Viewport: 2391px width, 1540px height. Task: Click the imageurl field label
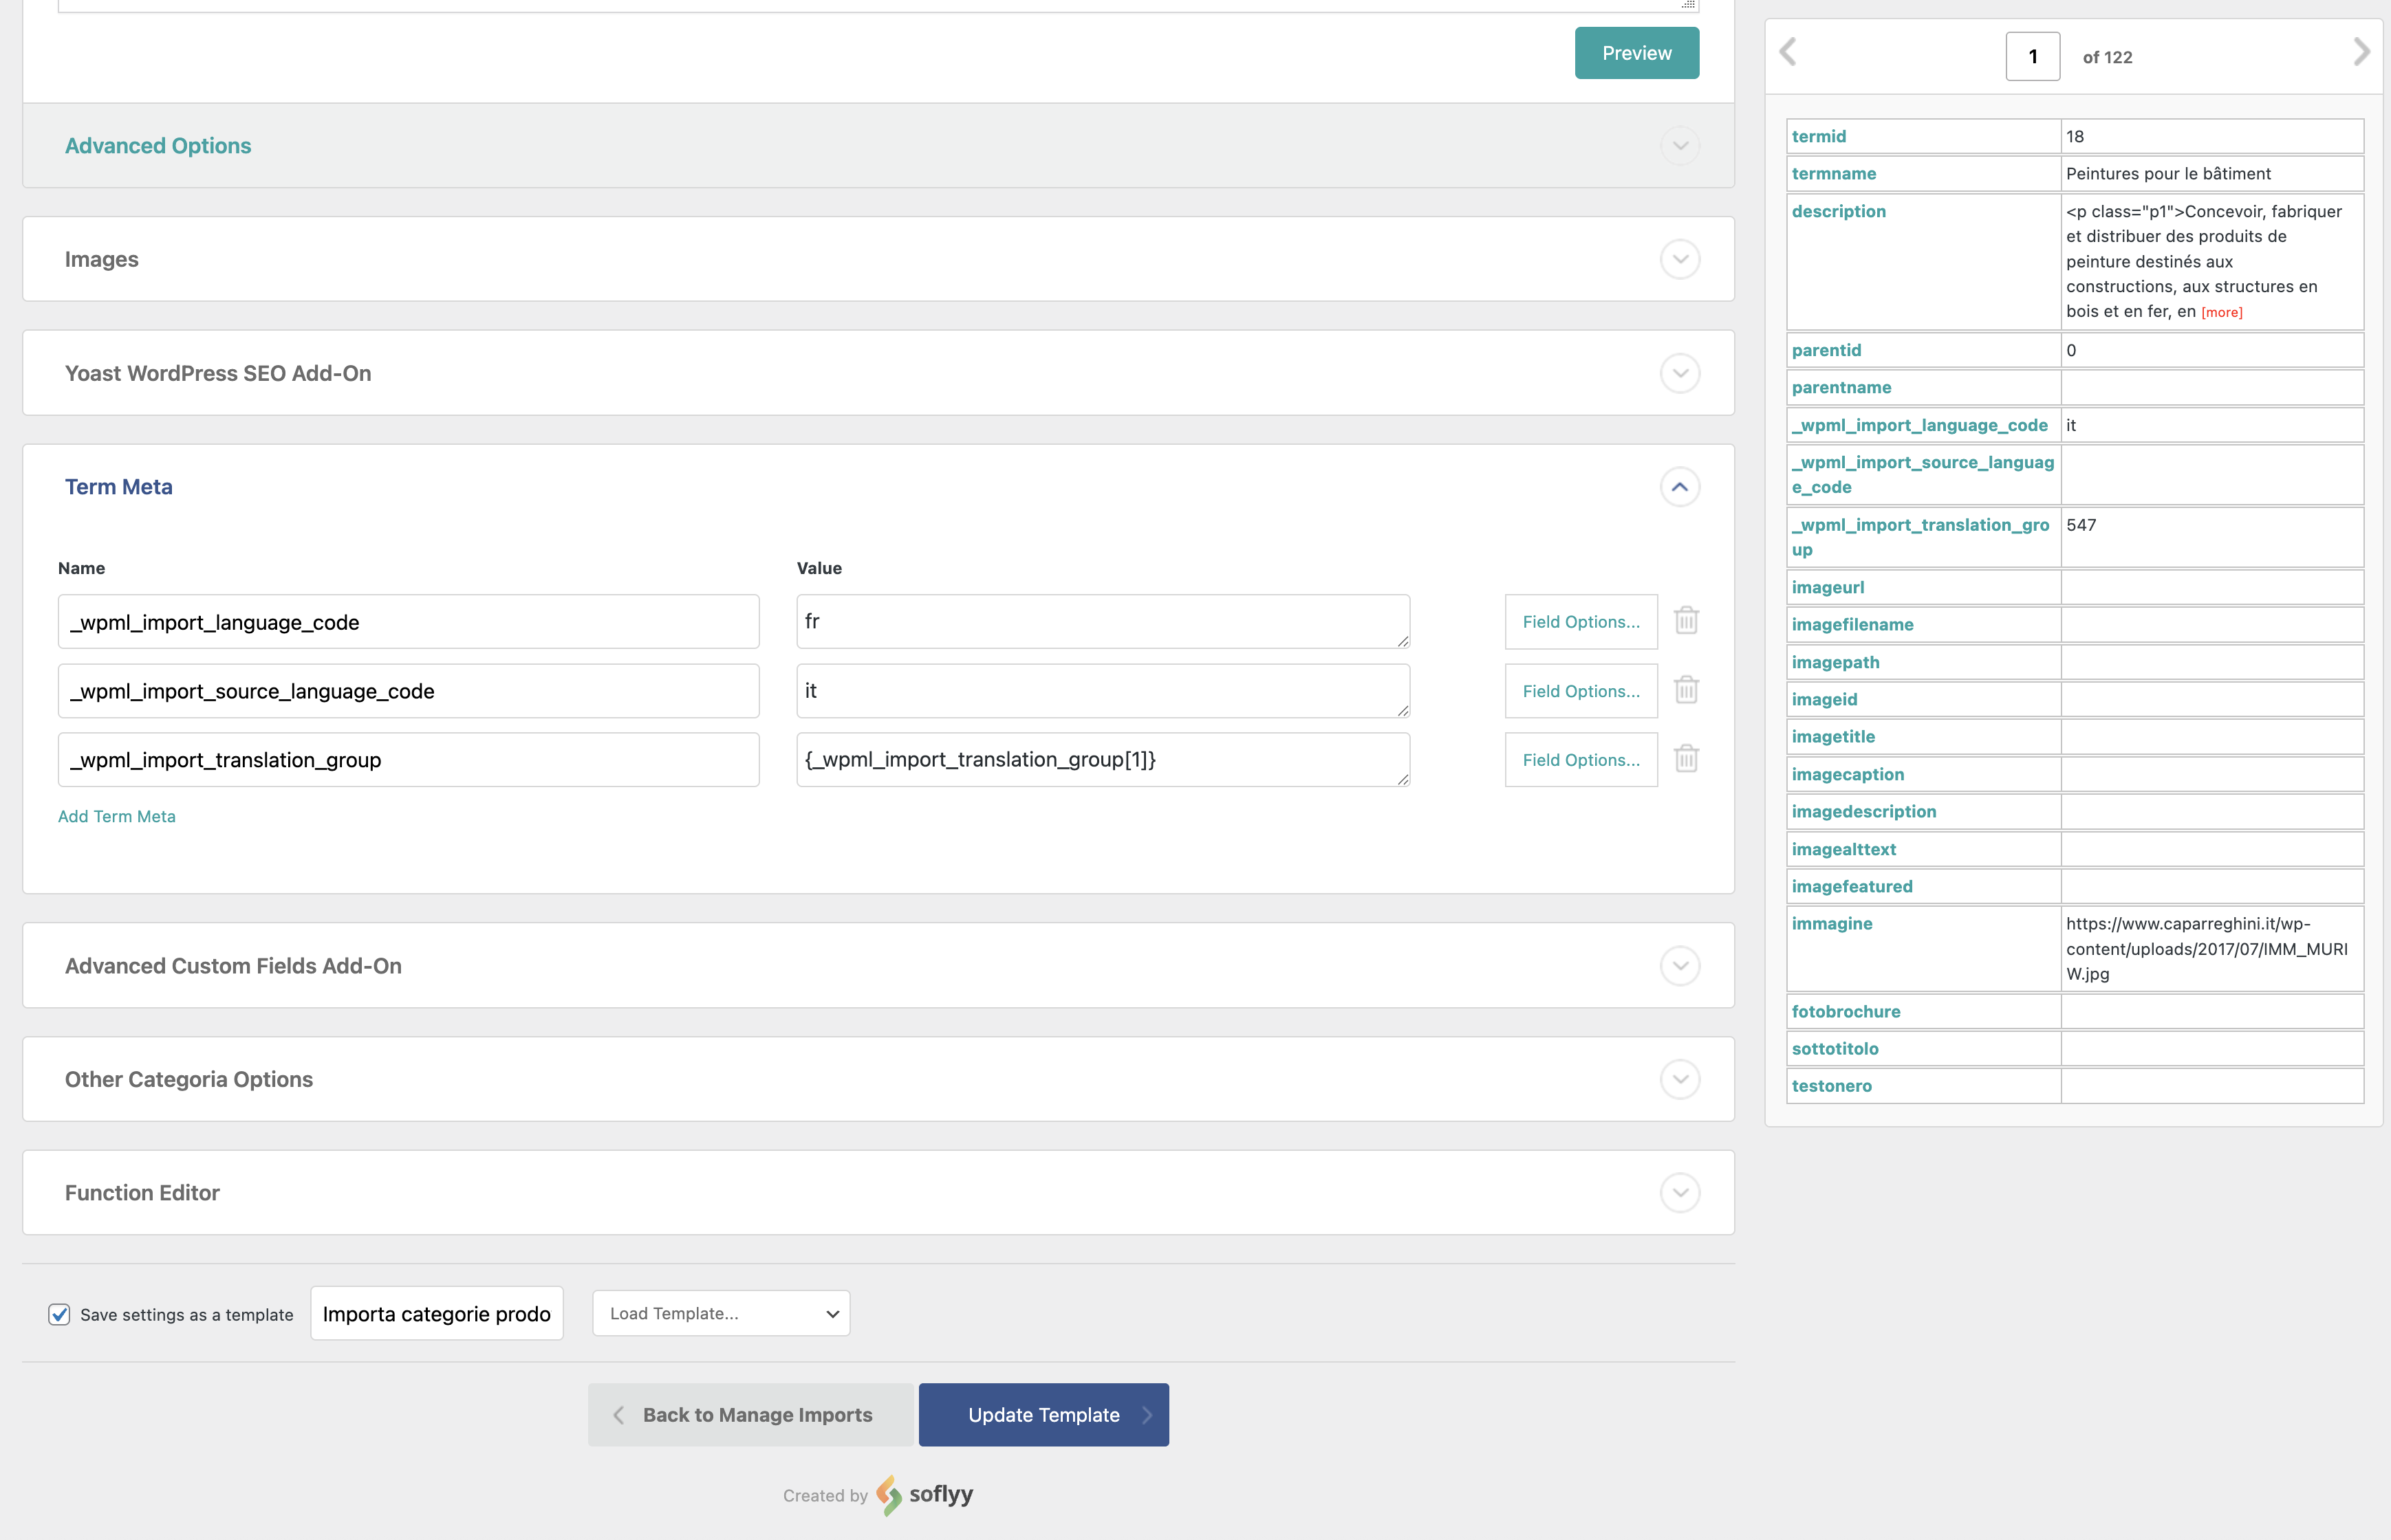[x=1827, y=587]
